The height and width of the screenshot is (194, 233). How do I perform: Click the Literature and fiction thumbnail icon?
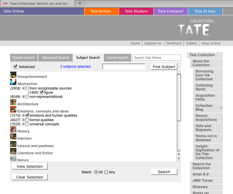(x=13, y=151)
